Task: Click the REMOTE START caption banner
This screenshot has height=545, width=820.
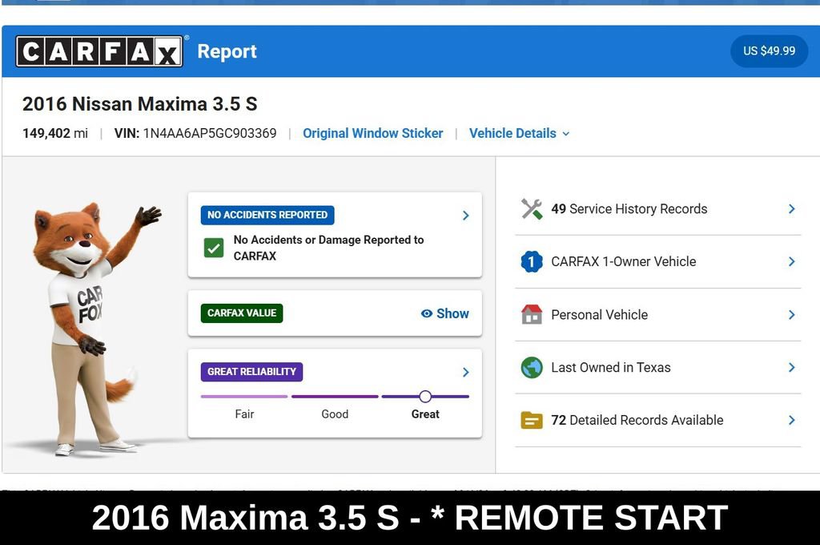Action: [410, 518]
